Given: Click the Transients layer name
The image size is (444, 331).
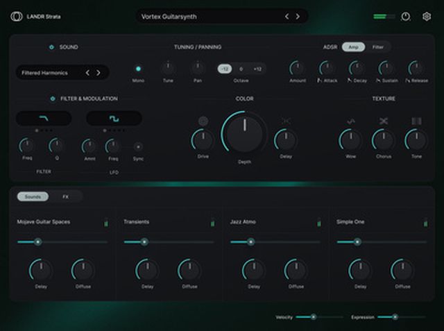Looking at the screenshot, I should tap(136, 221).
